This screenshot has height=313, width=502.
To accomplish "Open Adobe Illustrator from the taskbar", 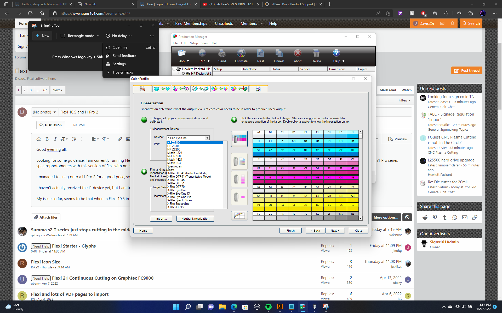I will [280, 307].
